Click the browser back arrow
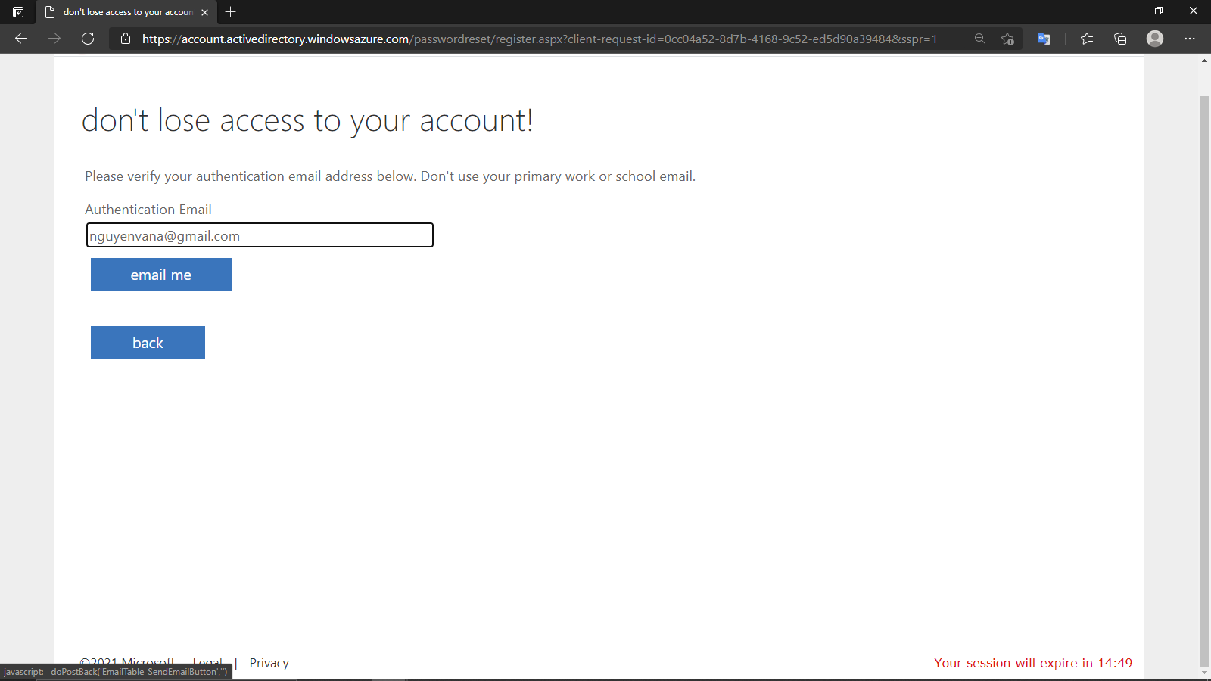Image resolution: width=1211 pixels, height=681 pixels. pos(21,39)
